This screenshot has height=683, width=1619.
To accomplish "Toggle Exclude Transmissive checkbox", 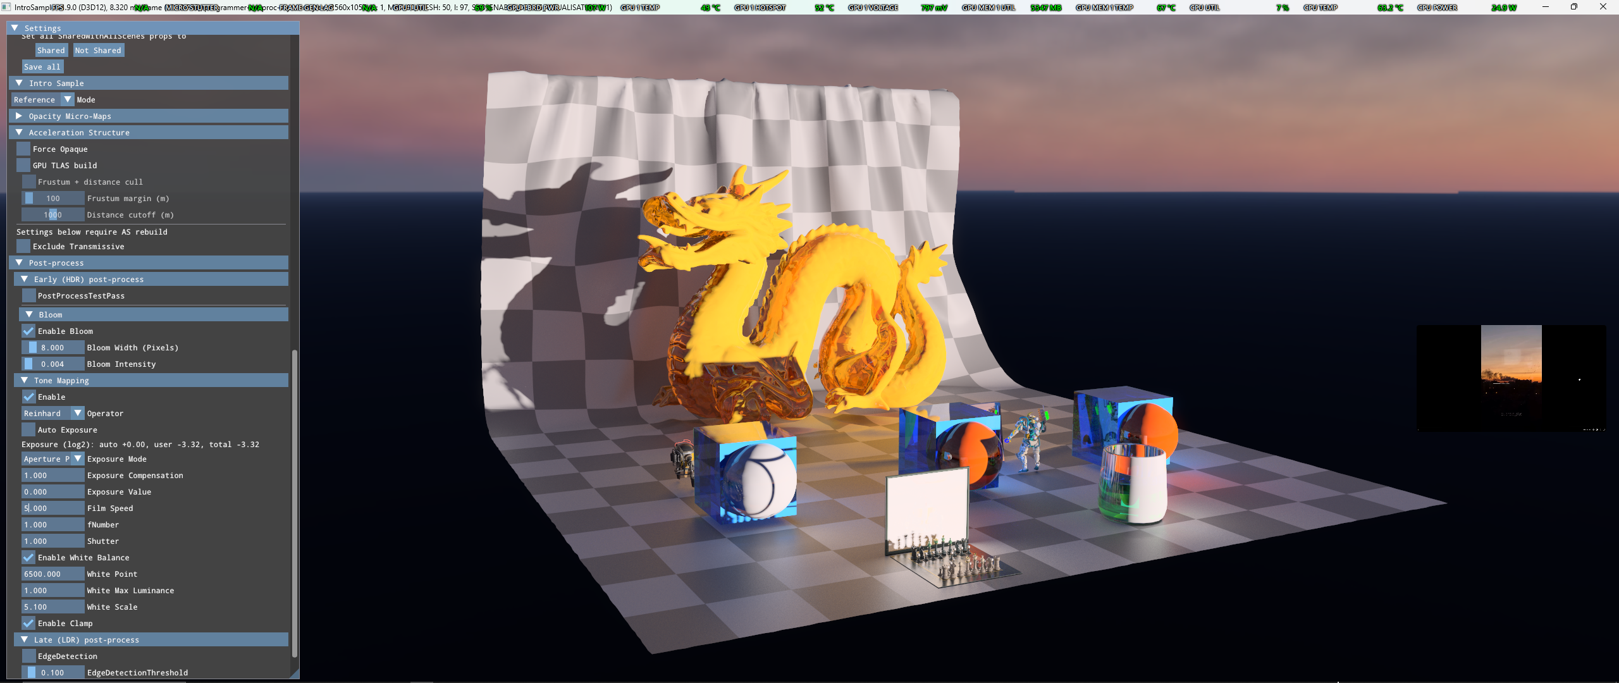I will tap(23, 246).
